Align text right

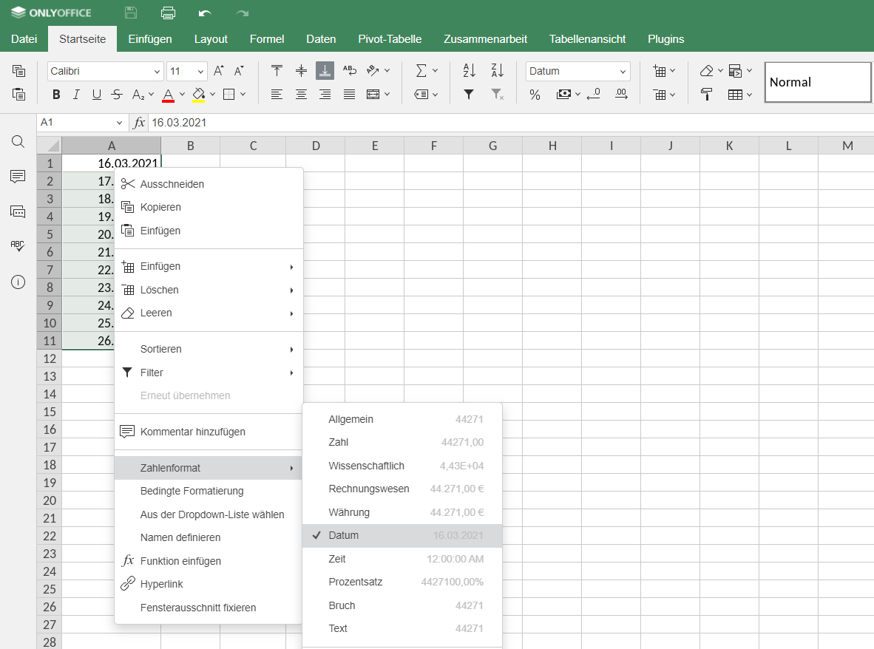point(325,94)
